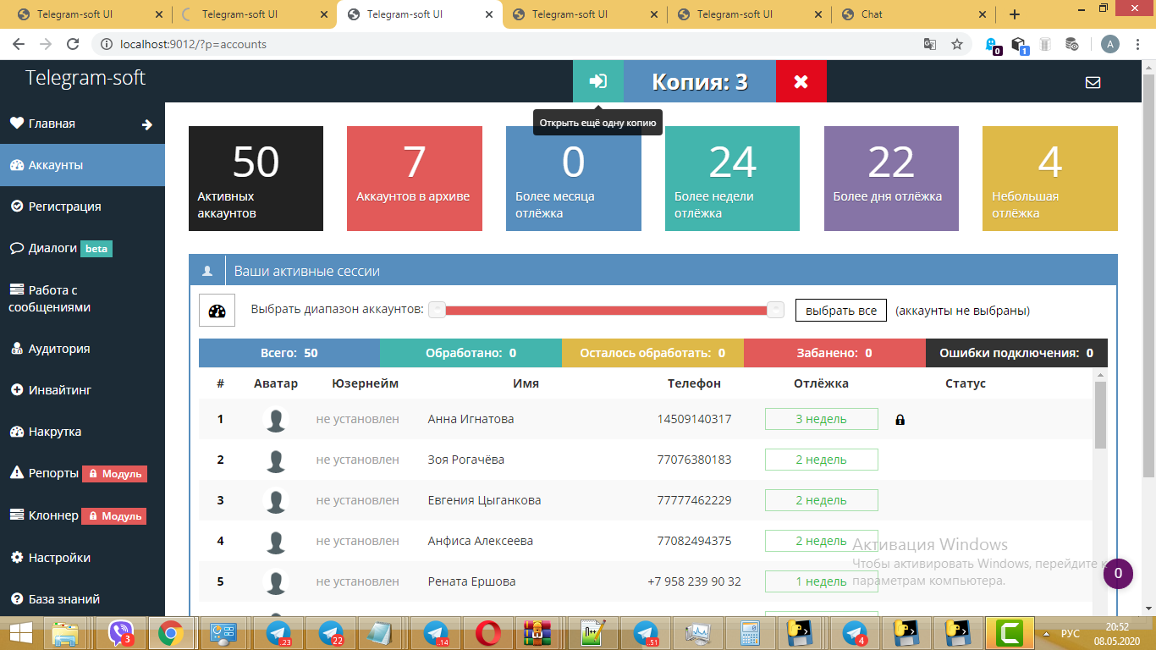Image resolution: width=1156 pixels, height=650 pixels.
Task: Click the Telegram-soft logo title
Action: 85,78
